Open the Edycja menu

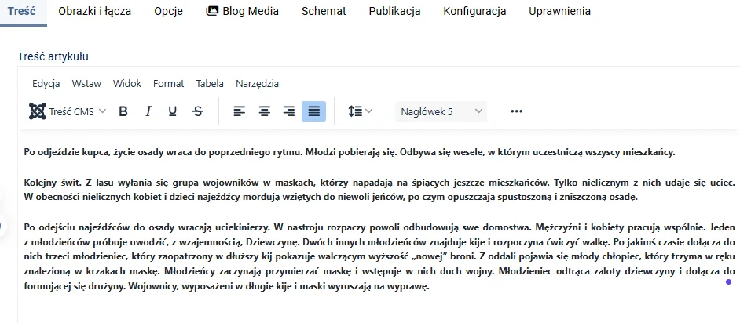pos(46,83)
